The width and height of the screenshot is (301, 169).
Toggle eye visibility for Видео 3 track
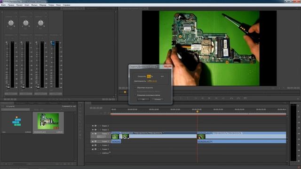[93, 126]
